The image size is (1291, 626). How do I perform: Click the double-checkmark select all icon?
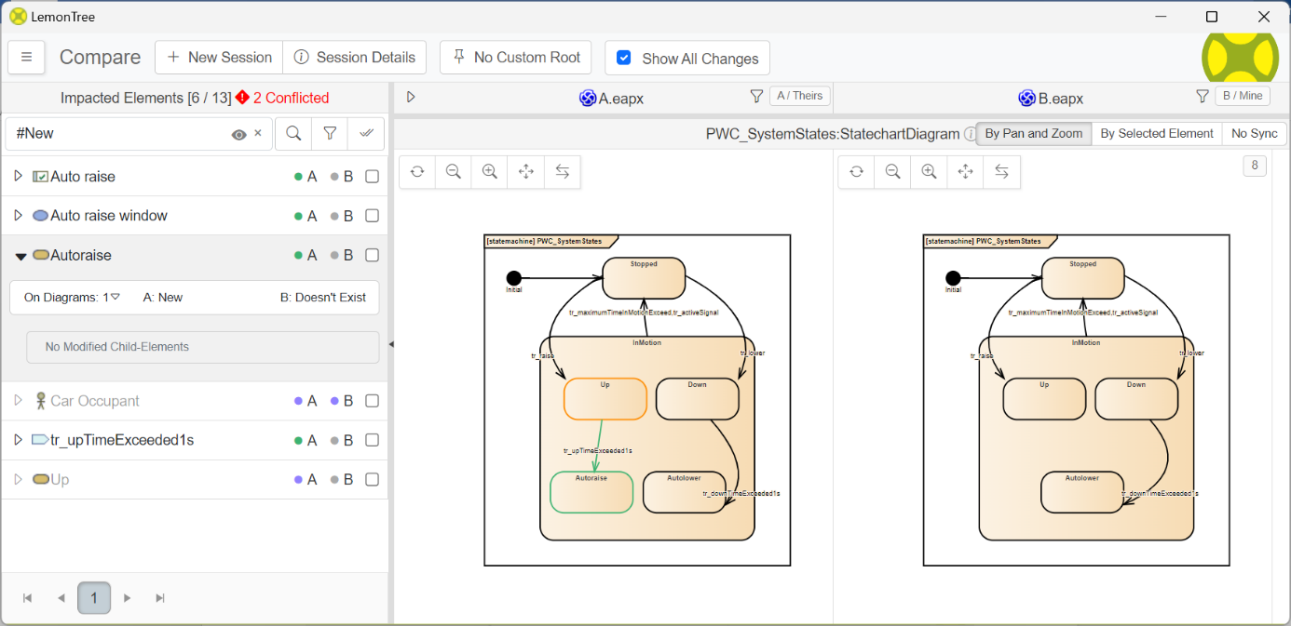pyautogui.click(x=366, y=134)
